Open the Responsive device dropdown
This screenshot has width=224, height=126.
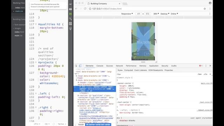coord(127,14)
